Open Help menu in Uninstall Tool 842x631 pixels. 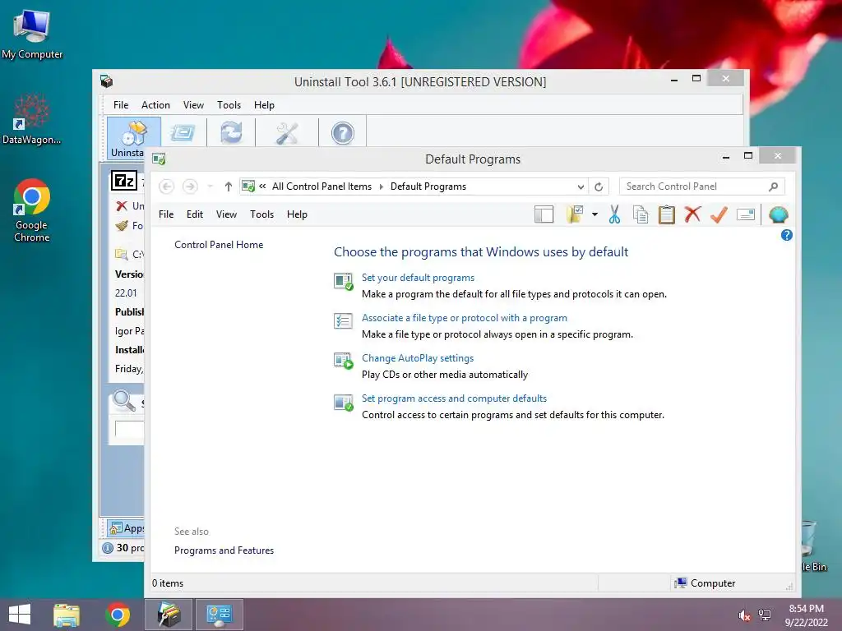click(x=264, y=104)
